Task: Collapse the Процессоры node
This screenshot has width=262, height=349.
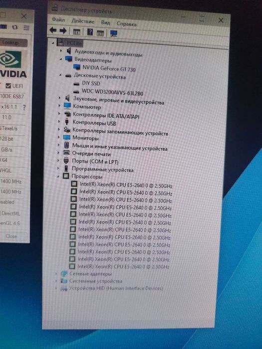Action: (58, 176)
